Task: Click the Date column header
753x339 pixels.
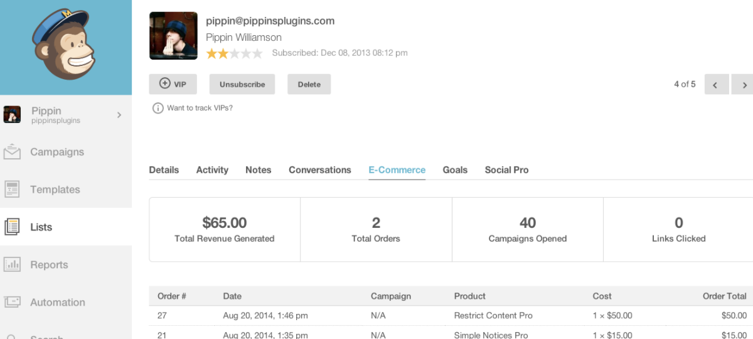Action: [x=232, y=296]
